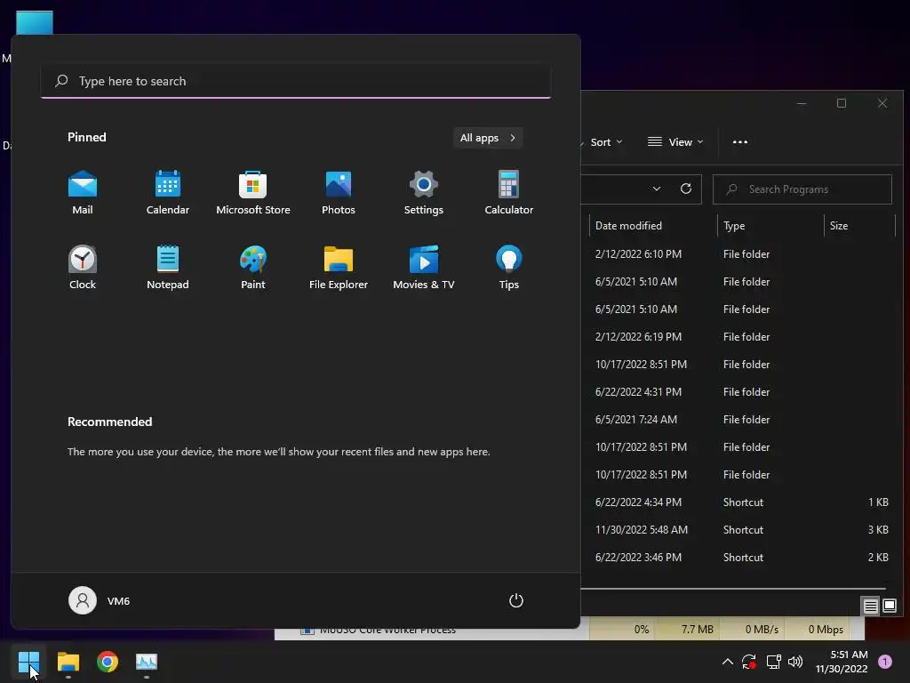
Task: Click the horizontal scrollbar in File Explorer
Action: tap(733, 589)
